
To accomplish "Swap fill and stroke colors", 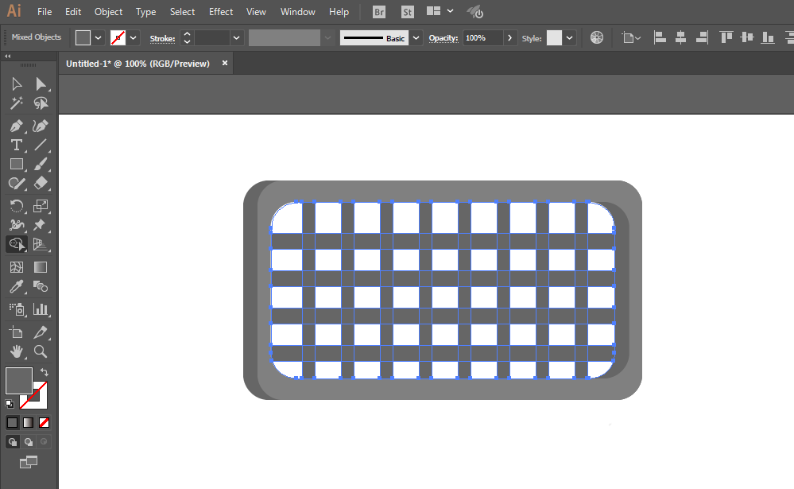I will [x=44, y=371].
